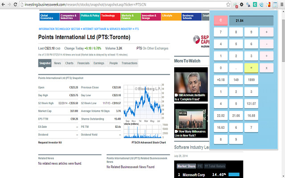Click the page icon in address bar
Screen dimensions: 285x178
[22, 4]
